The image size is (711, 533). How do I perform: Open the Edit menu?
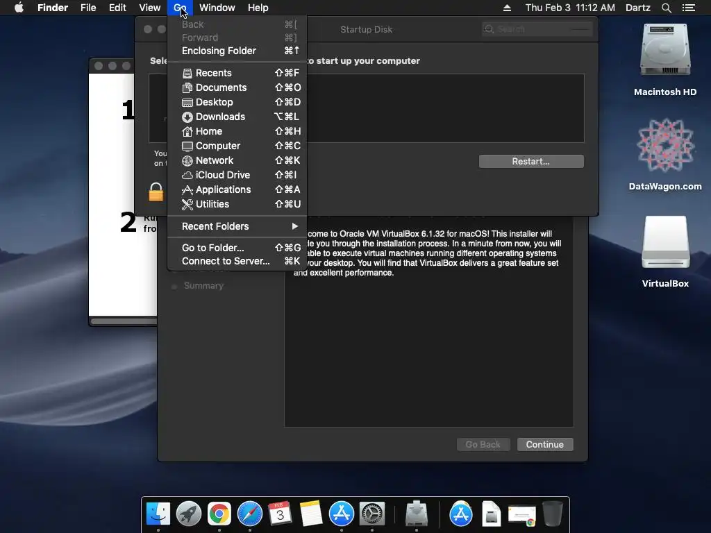coord(117,8)
